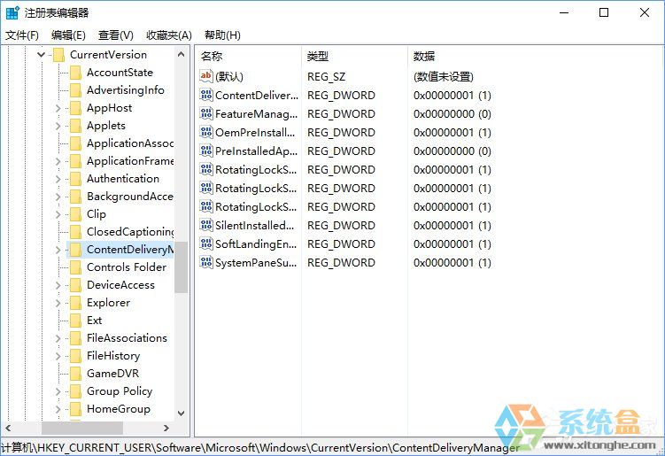The width and height of the screenshot is (665, 456).
Task: Expand the DeviceAccess key
Action: point(58,285)
